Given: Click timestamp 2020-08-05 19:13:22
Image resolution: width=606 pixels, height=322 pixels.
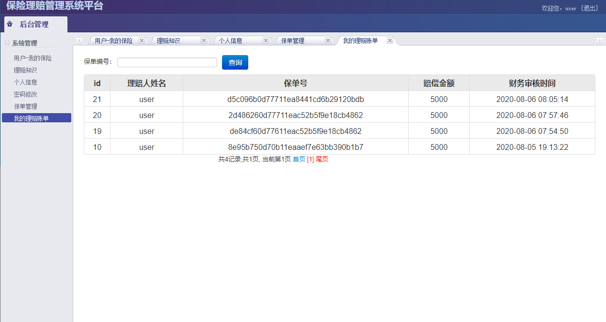Looking at the screenshot, I should pyautogui.click(x=532, y=147).
